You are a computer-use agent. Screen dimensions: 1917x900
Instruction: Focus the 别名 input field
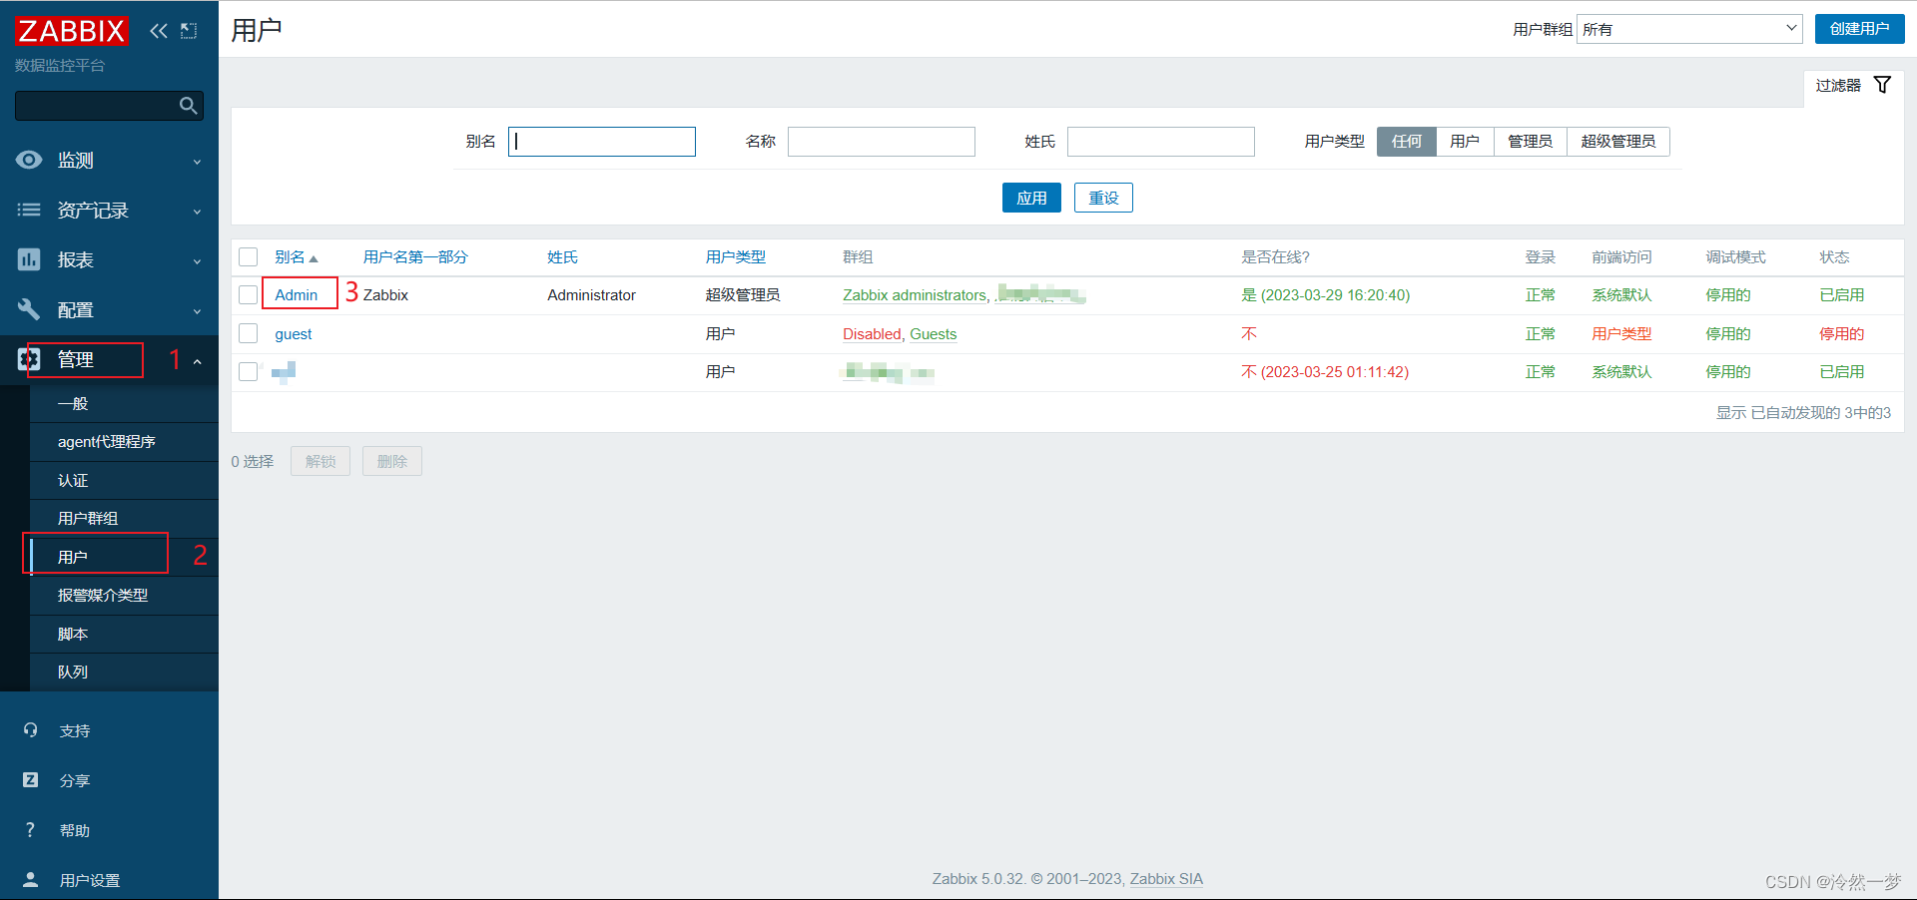(x=602, y=142)
